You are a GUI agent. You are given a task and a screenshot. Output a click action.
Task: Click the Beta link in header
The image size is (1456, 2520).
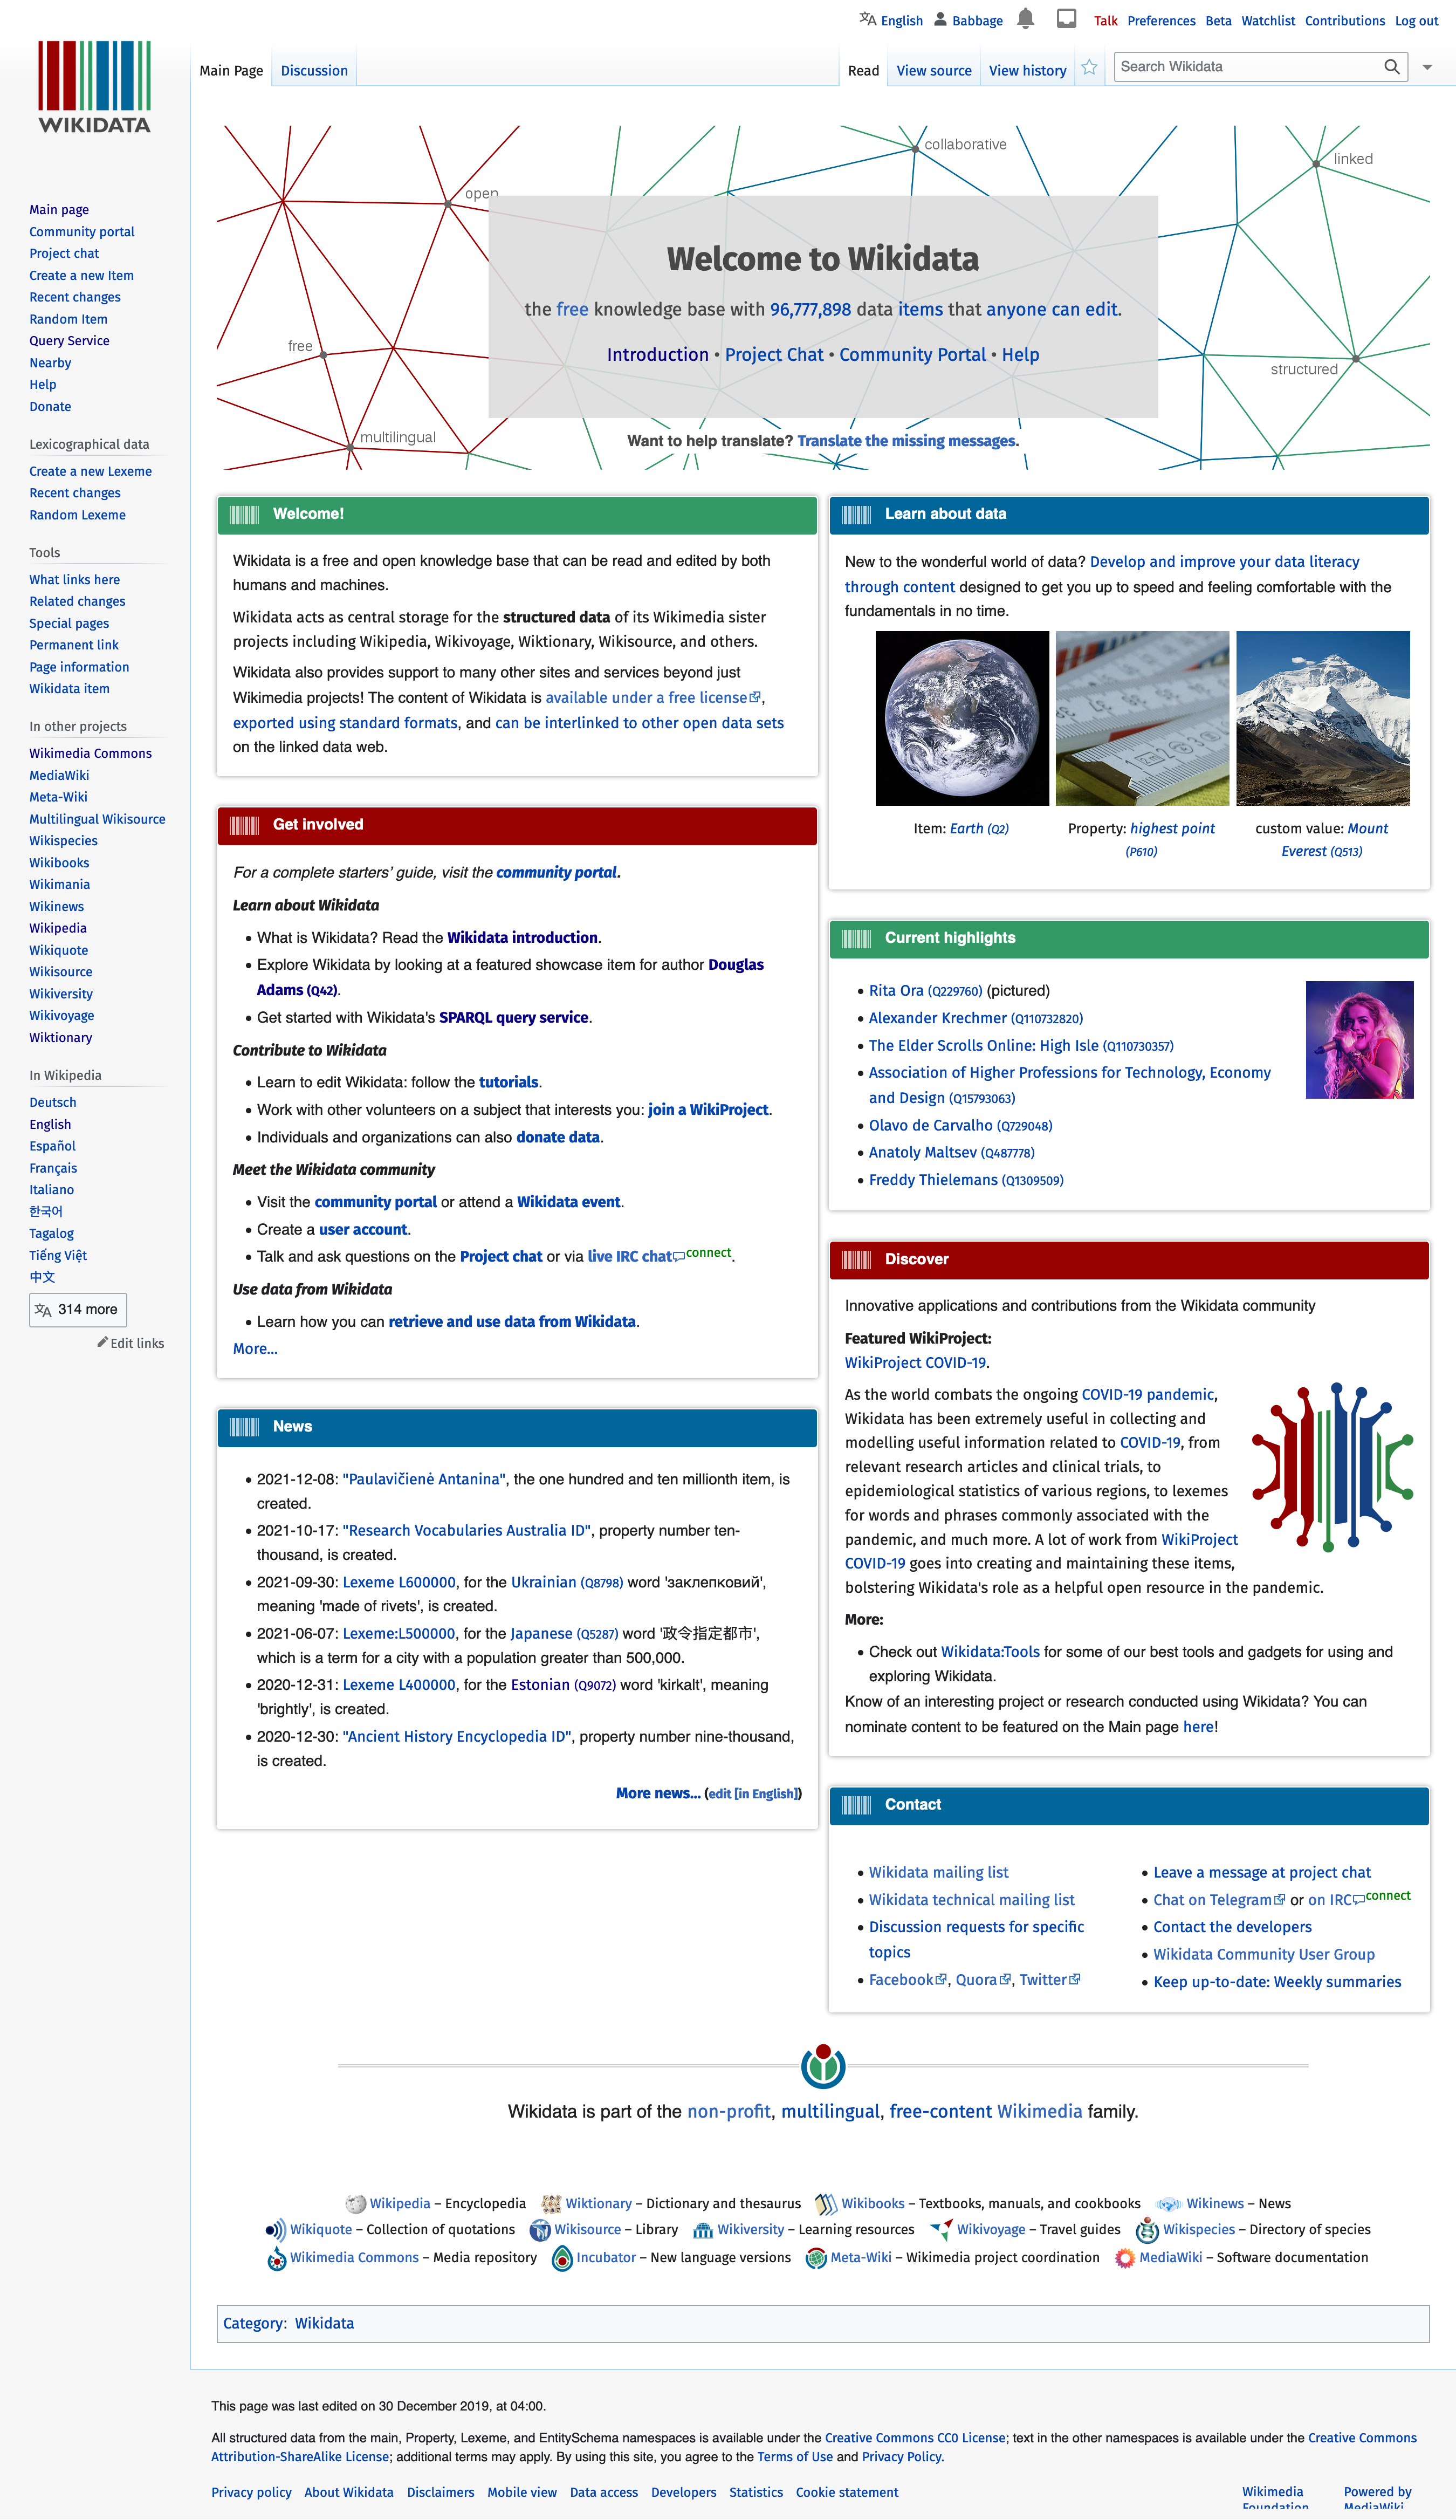coord(1218,21)
